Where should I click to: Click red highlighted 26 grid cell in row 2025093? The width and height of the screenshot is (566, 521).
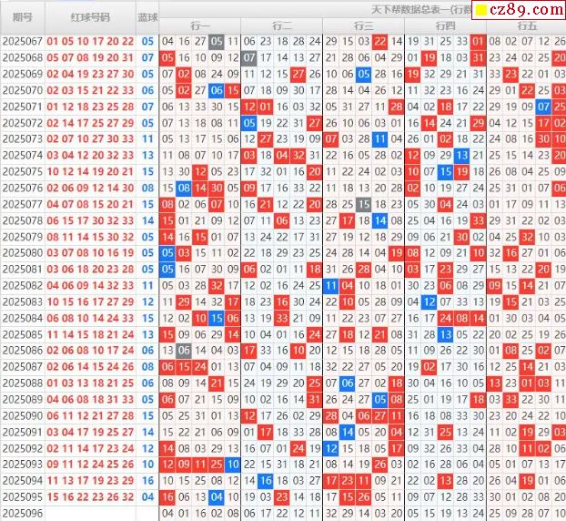click(379, 465)
